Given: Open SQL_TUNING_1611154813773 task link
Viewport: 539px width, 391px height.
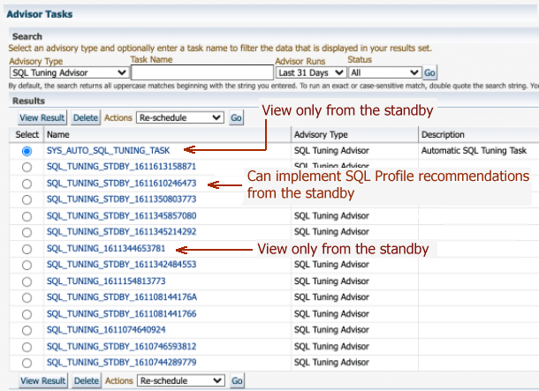Looking at the screenshot, I should (x=106, y=282).
